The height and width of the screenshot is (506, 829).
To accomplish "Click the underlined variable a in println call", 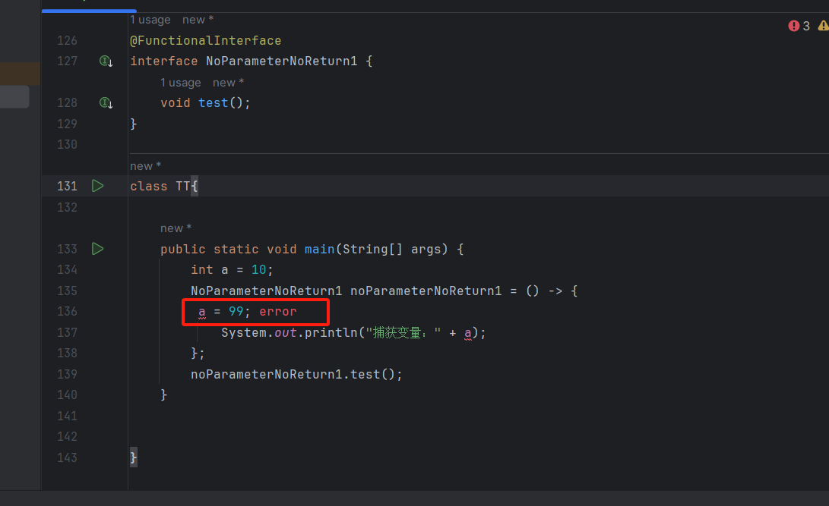I will pyautogui.click(x=468, y=333).
